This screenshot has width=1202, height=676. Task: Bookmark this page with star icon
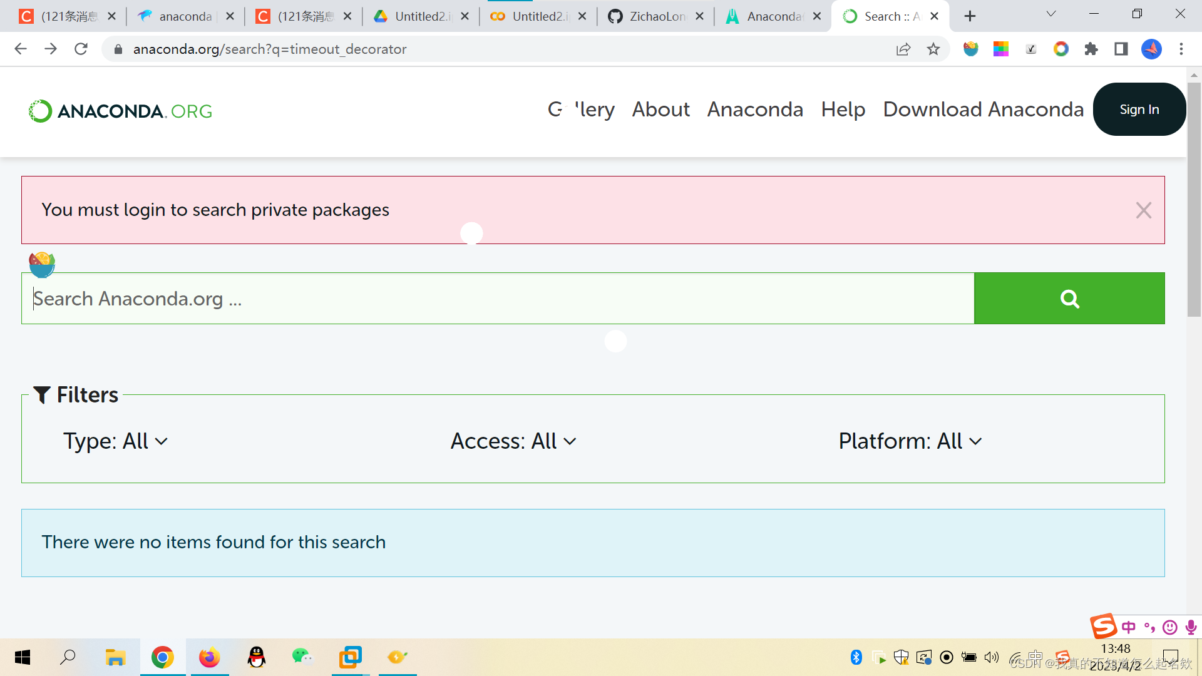tap(933, 49)
